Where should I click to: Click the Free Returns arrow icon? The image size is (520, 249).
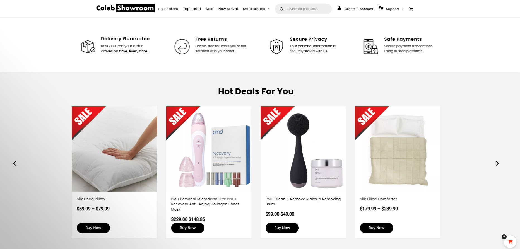(182, 47)
